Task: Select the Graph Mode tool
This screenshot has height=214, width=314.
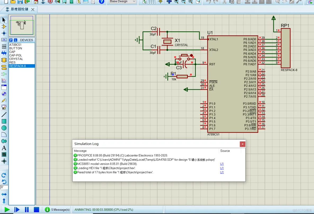Action: click(4, 81)
